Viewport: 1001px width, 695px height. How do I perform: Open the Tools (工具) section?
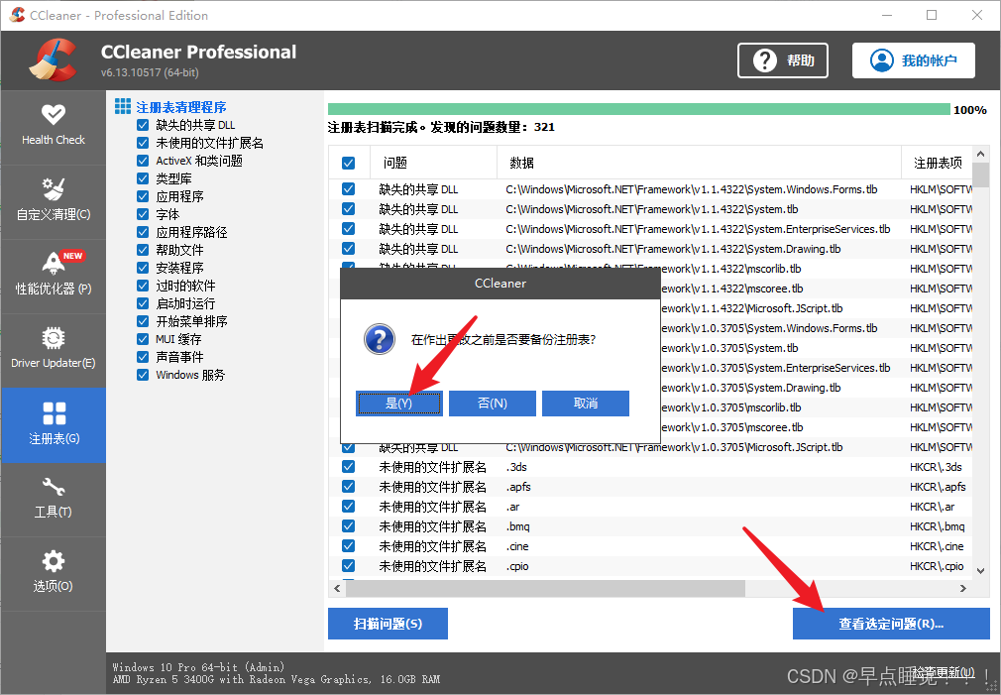click(x=53, y=499)
